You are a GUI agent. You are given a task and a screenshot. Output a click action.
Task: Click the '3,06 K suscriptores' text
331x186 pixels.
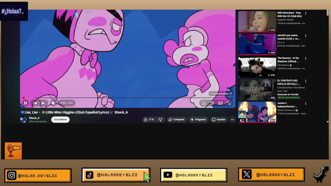point(37,121)
